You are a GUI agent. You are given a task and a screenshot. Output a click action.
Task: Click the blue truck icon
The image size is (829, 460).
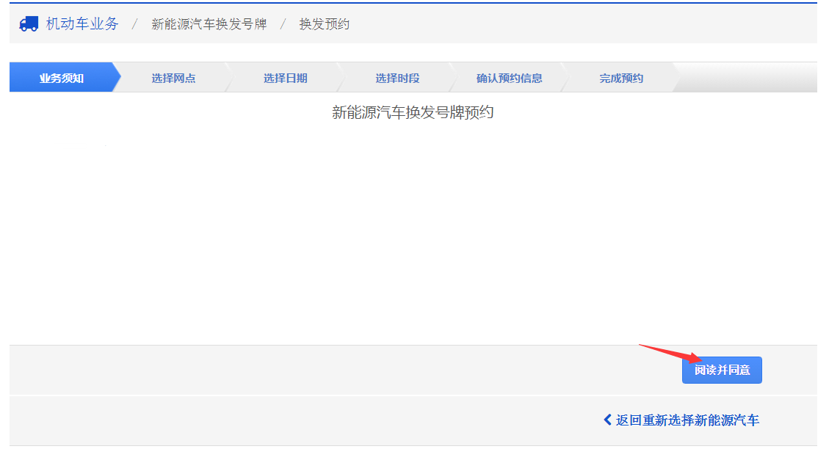click(29, 23)
